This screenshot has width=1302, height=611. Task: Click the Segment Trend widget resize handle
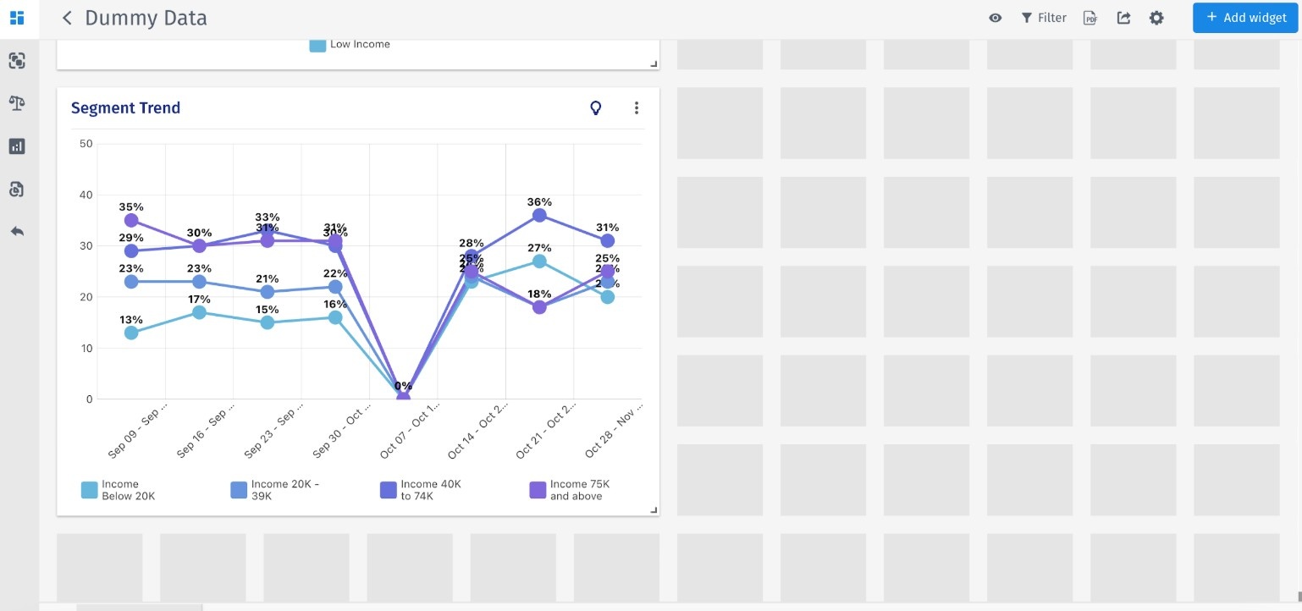point(653,509)
